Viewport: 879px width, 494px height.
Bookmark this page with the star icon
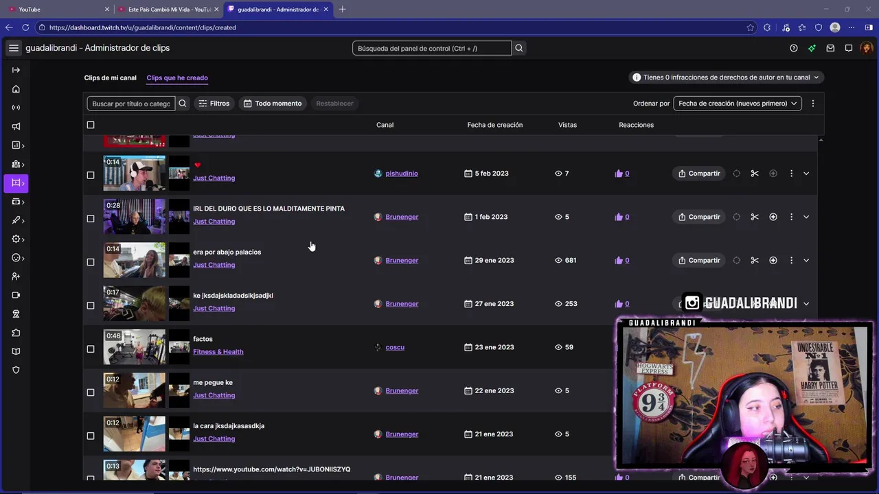750,27
